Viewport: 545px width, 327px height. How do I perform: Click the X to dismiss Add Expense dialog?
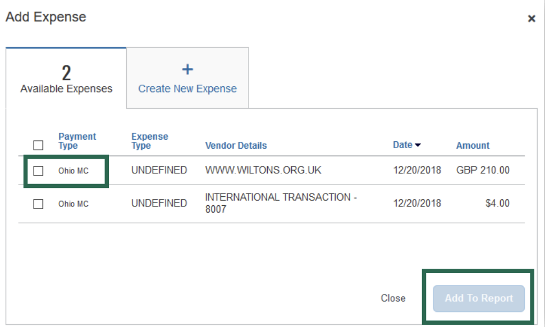[x=532, y=19]
